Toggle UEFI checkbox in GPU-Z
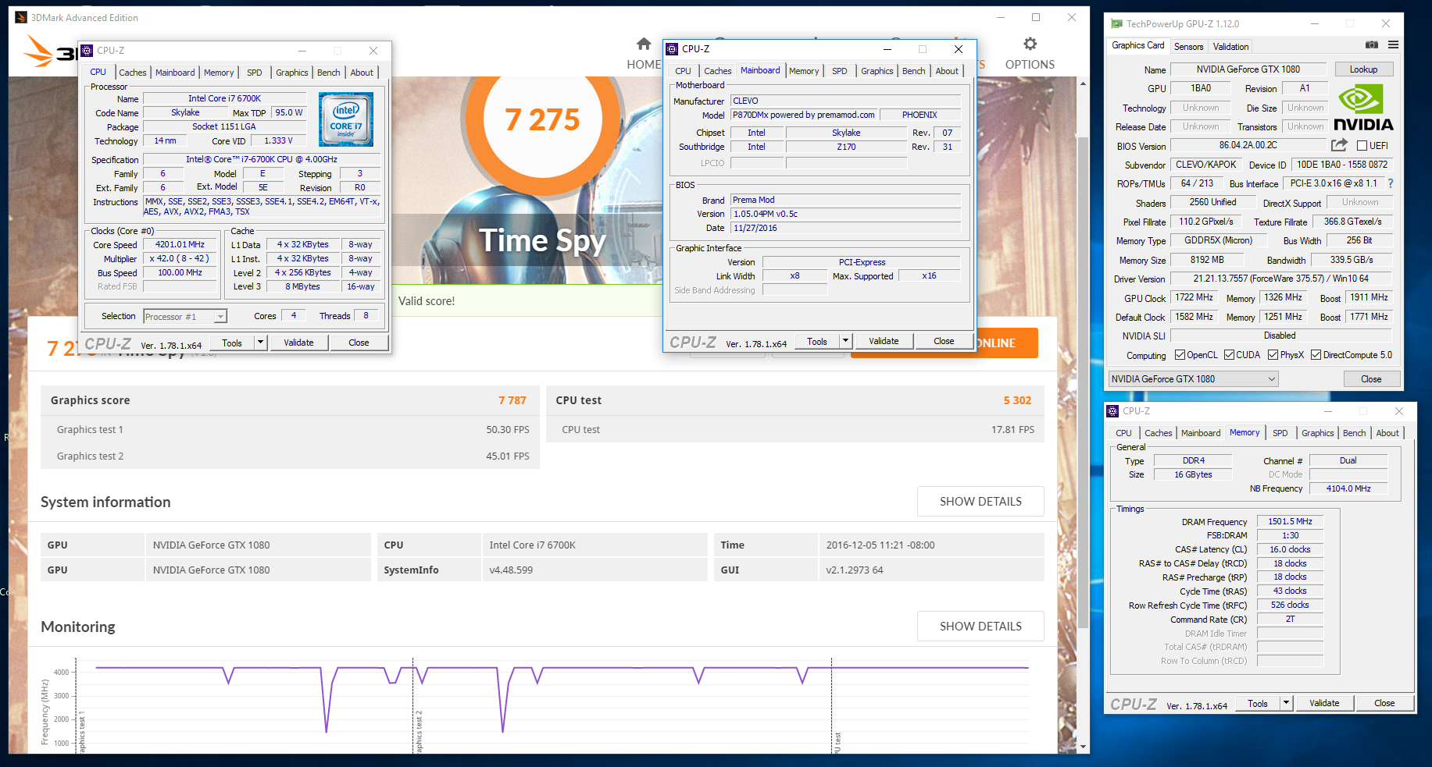The height and width of the screenshot is (767, 1432). (x=1362, y=146)
